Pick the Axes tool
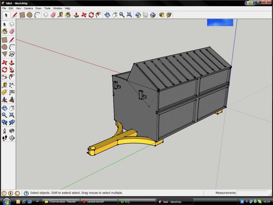This screenshot has height=205, width=273. pyautogui.click(x=4, y=100)
